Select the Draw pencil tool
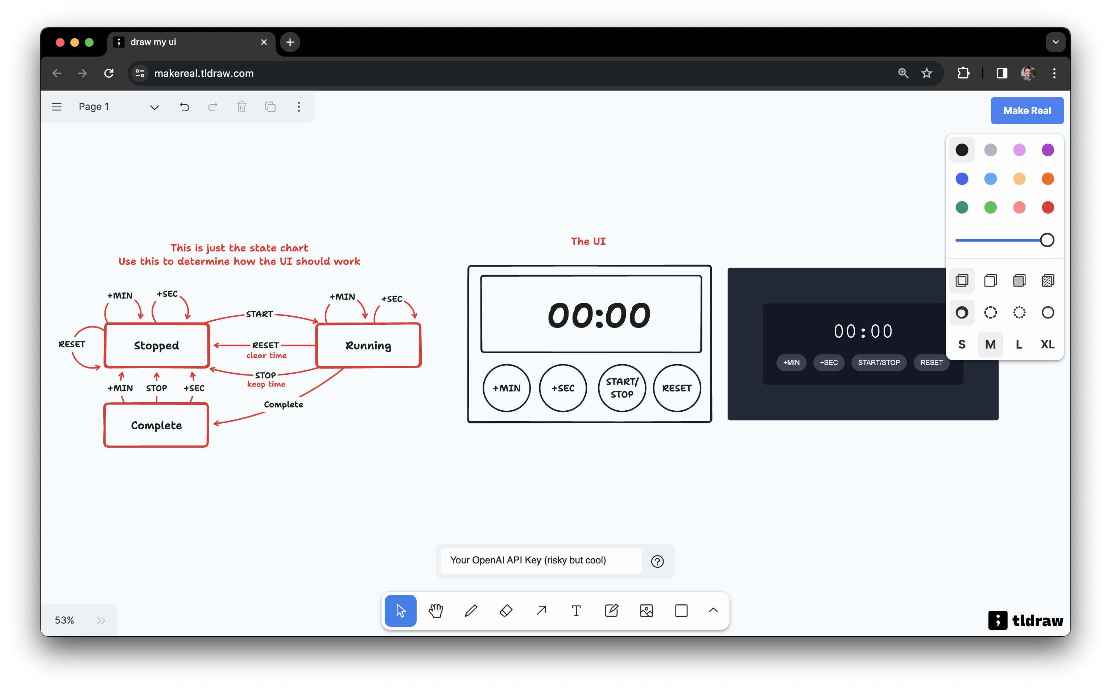 coord(471,610)
